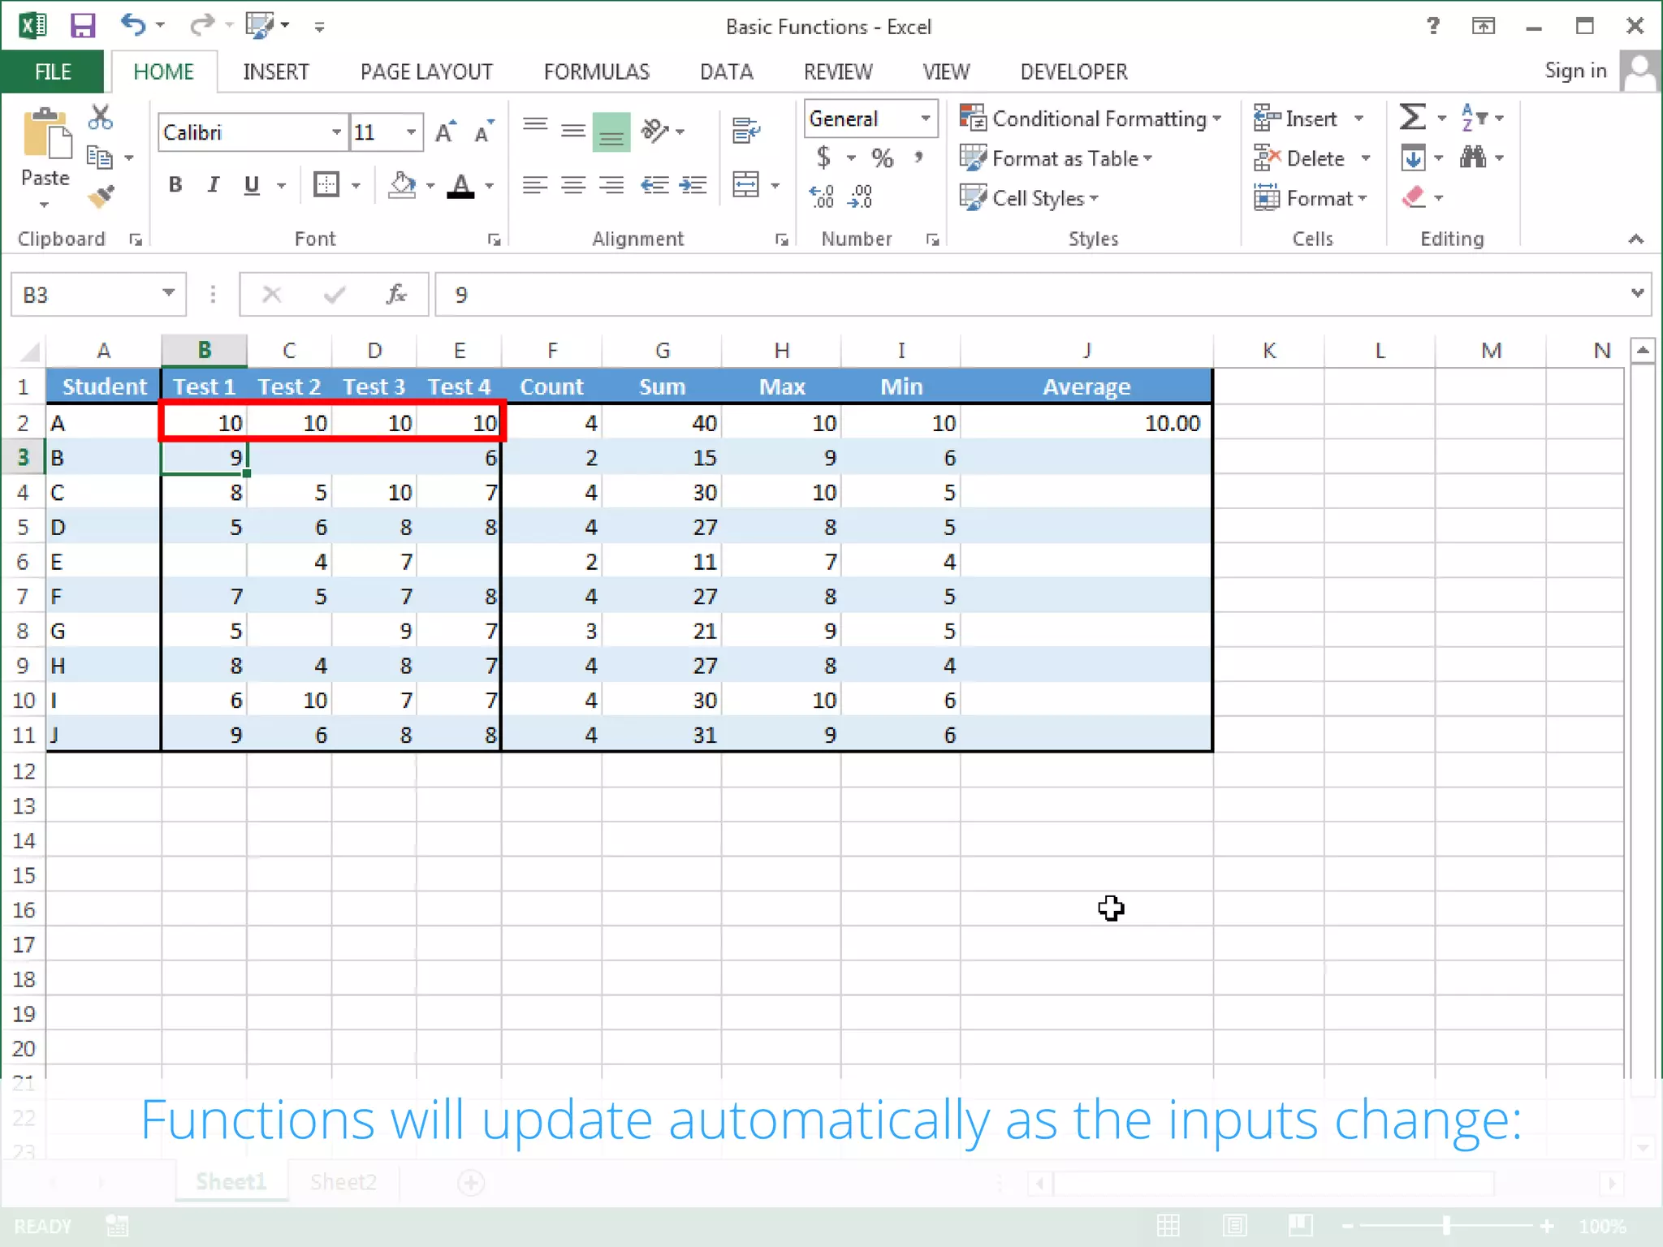Toggle Middle Align vertical alignment
The image size is (1663, 1247).
click(573, 131)
